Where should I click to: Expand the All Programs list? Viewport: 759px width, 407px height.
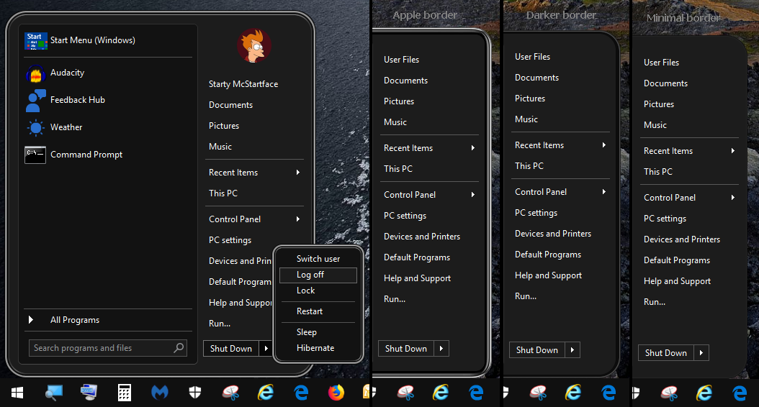(74, 320)
